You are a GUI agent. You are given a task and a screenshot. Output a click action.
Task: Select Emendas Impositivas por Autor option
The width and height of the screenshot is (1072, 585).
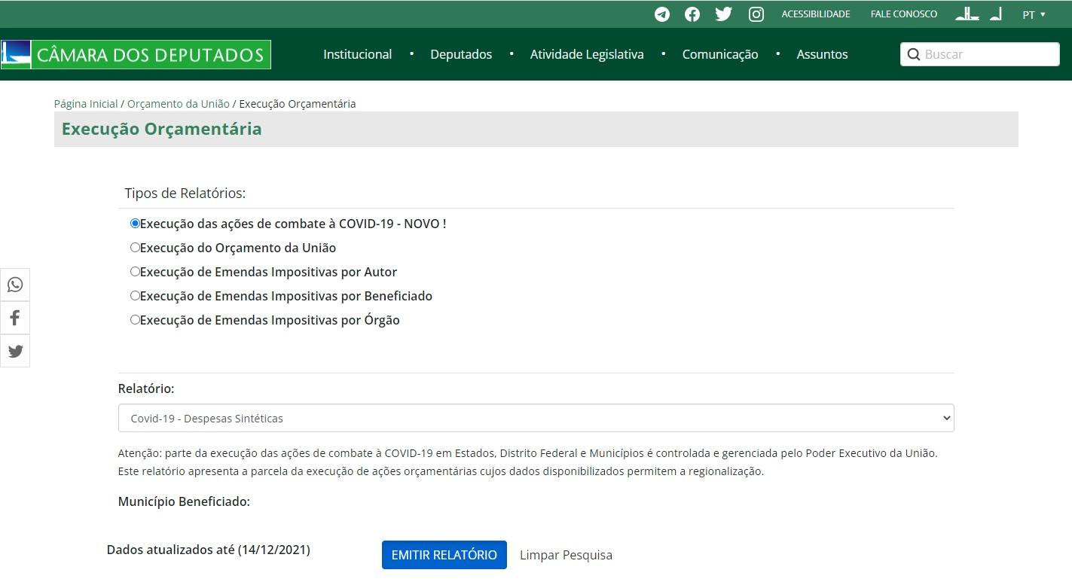tap(135, 272)
